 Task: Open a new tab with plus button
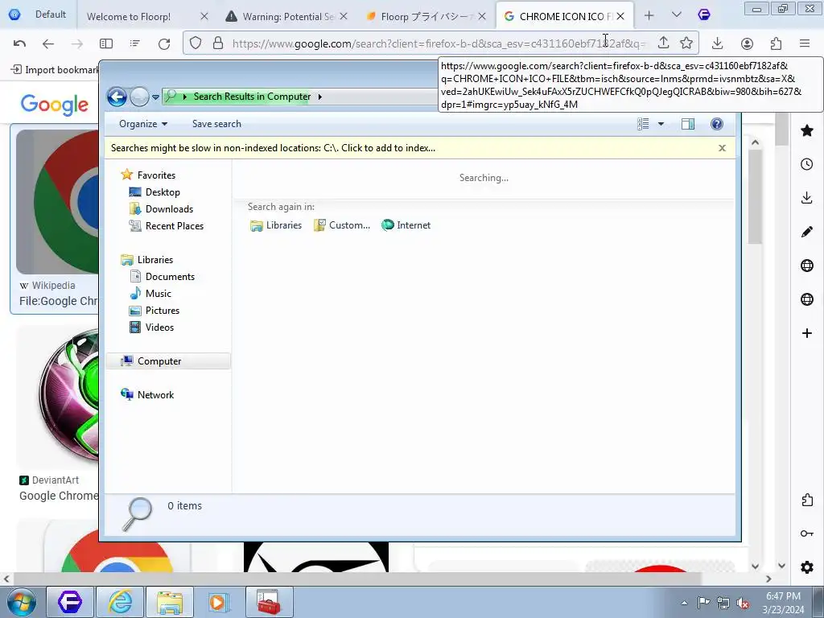(x=649, y=16)
